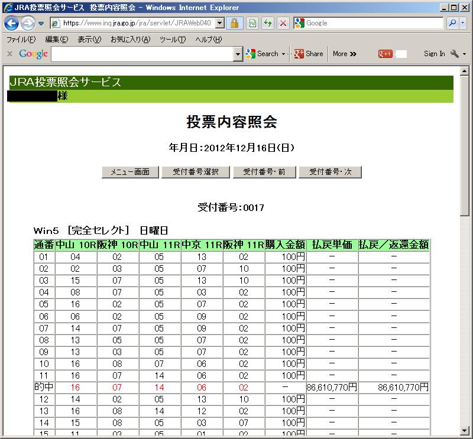This screenshot has width=473, height=439.
Task: Click More on Google Toolbar
Action: (x=345, y=54)
